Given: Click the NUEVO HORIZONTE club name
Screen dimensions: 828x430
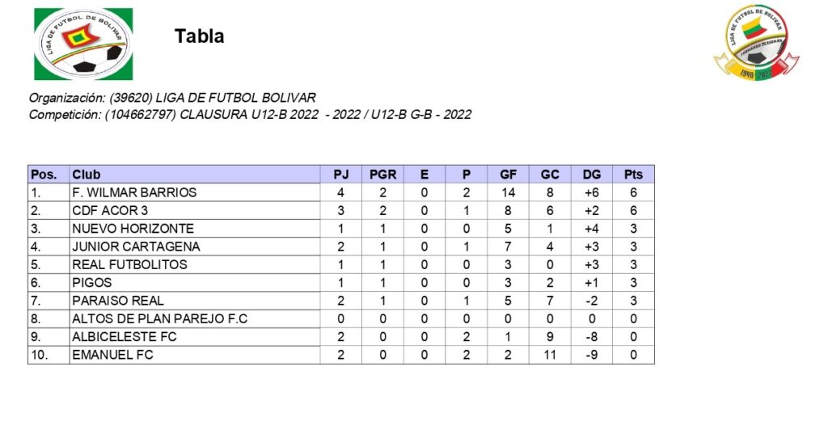Looking at the screenshot, I should [x=133, y=229].
